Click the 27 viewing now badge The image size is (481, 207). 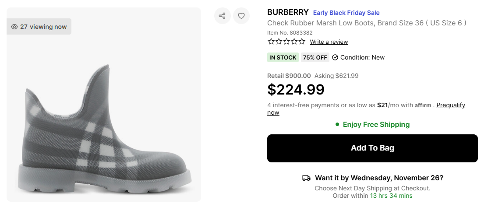39,27
